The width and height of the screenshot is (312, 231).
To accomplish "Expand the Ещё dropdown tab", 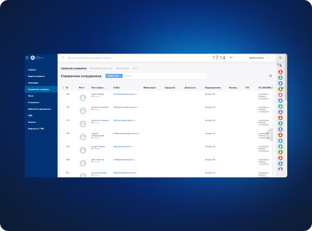I will click(135, 68).
